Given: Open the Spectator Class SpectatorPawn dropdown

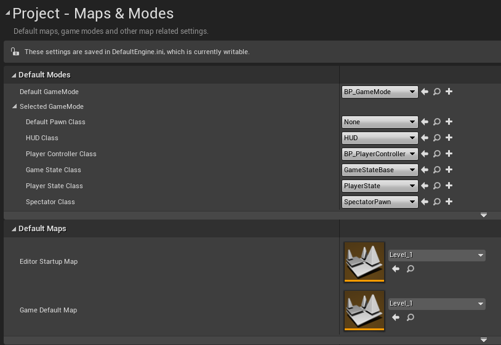Looking at the screenshot, I should pyautogui.click(x=380, y=202).
